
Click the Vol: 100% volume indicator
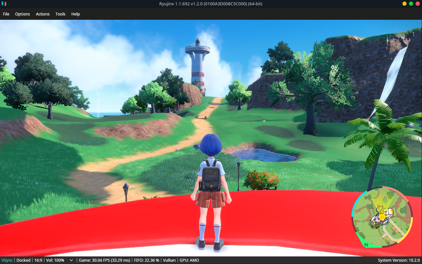(x=55, y=260)
